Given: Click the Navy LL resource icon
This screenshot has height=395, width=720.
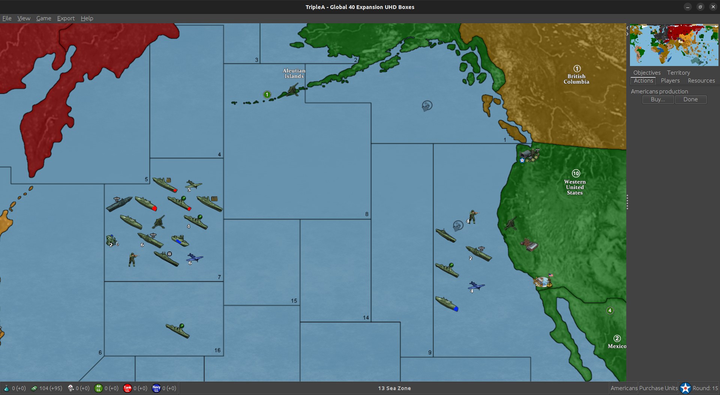Looking at the screenshot, I should pos(156,388).
